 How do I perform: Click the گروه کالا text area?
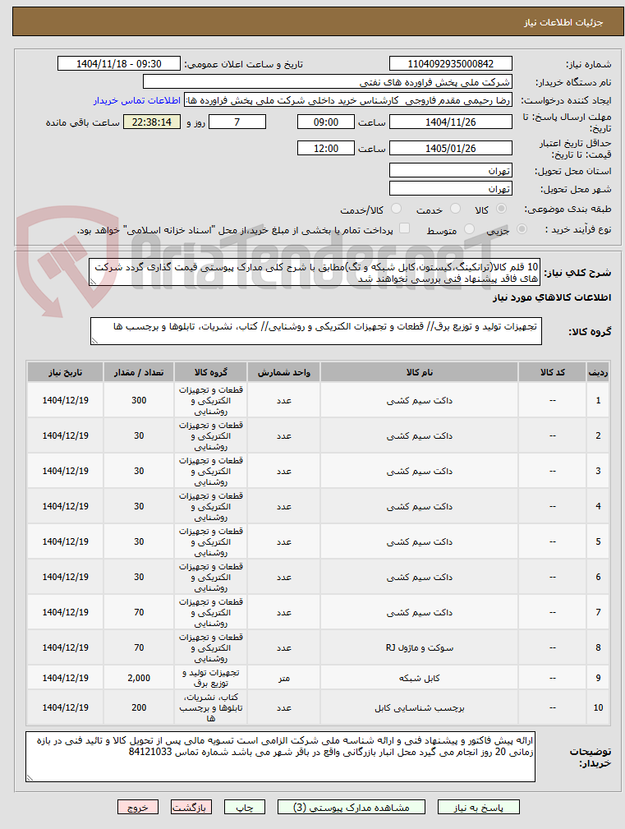(316, 331)
